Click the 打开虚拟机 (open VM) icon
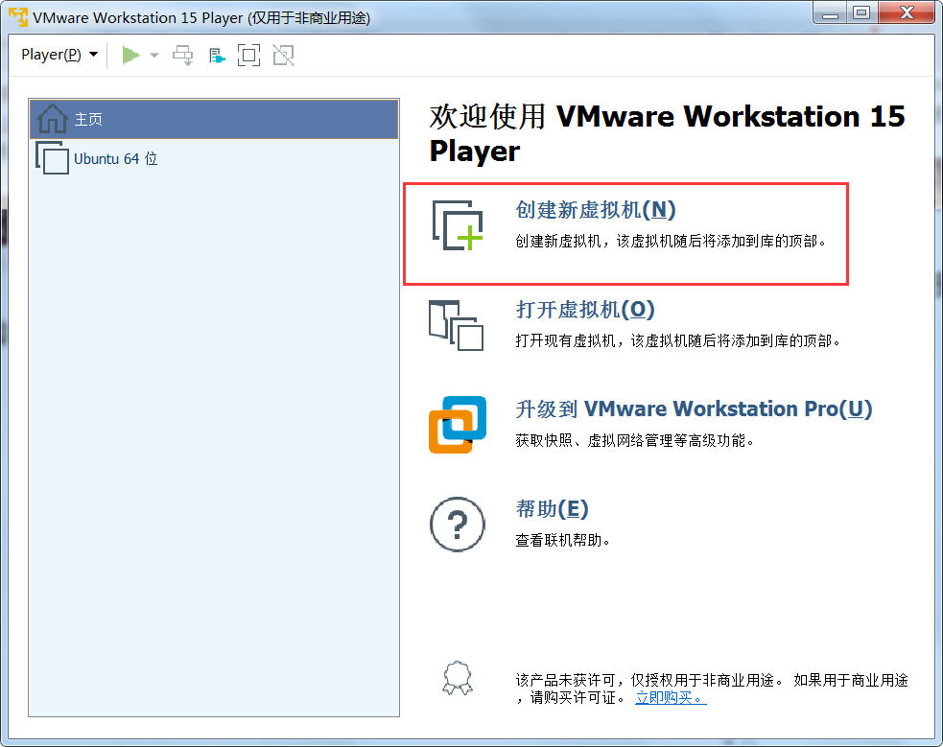Viewport: 943px width, 747px height. (x=458, y=326)
